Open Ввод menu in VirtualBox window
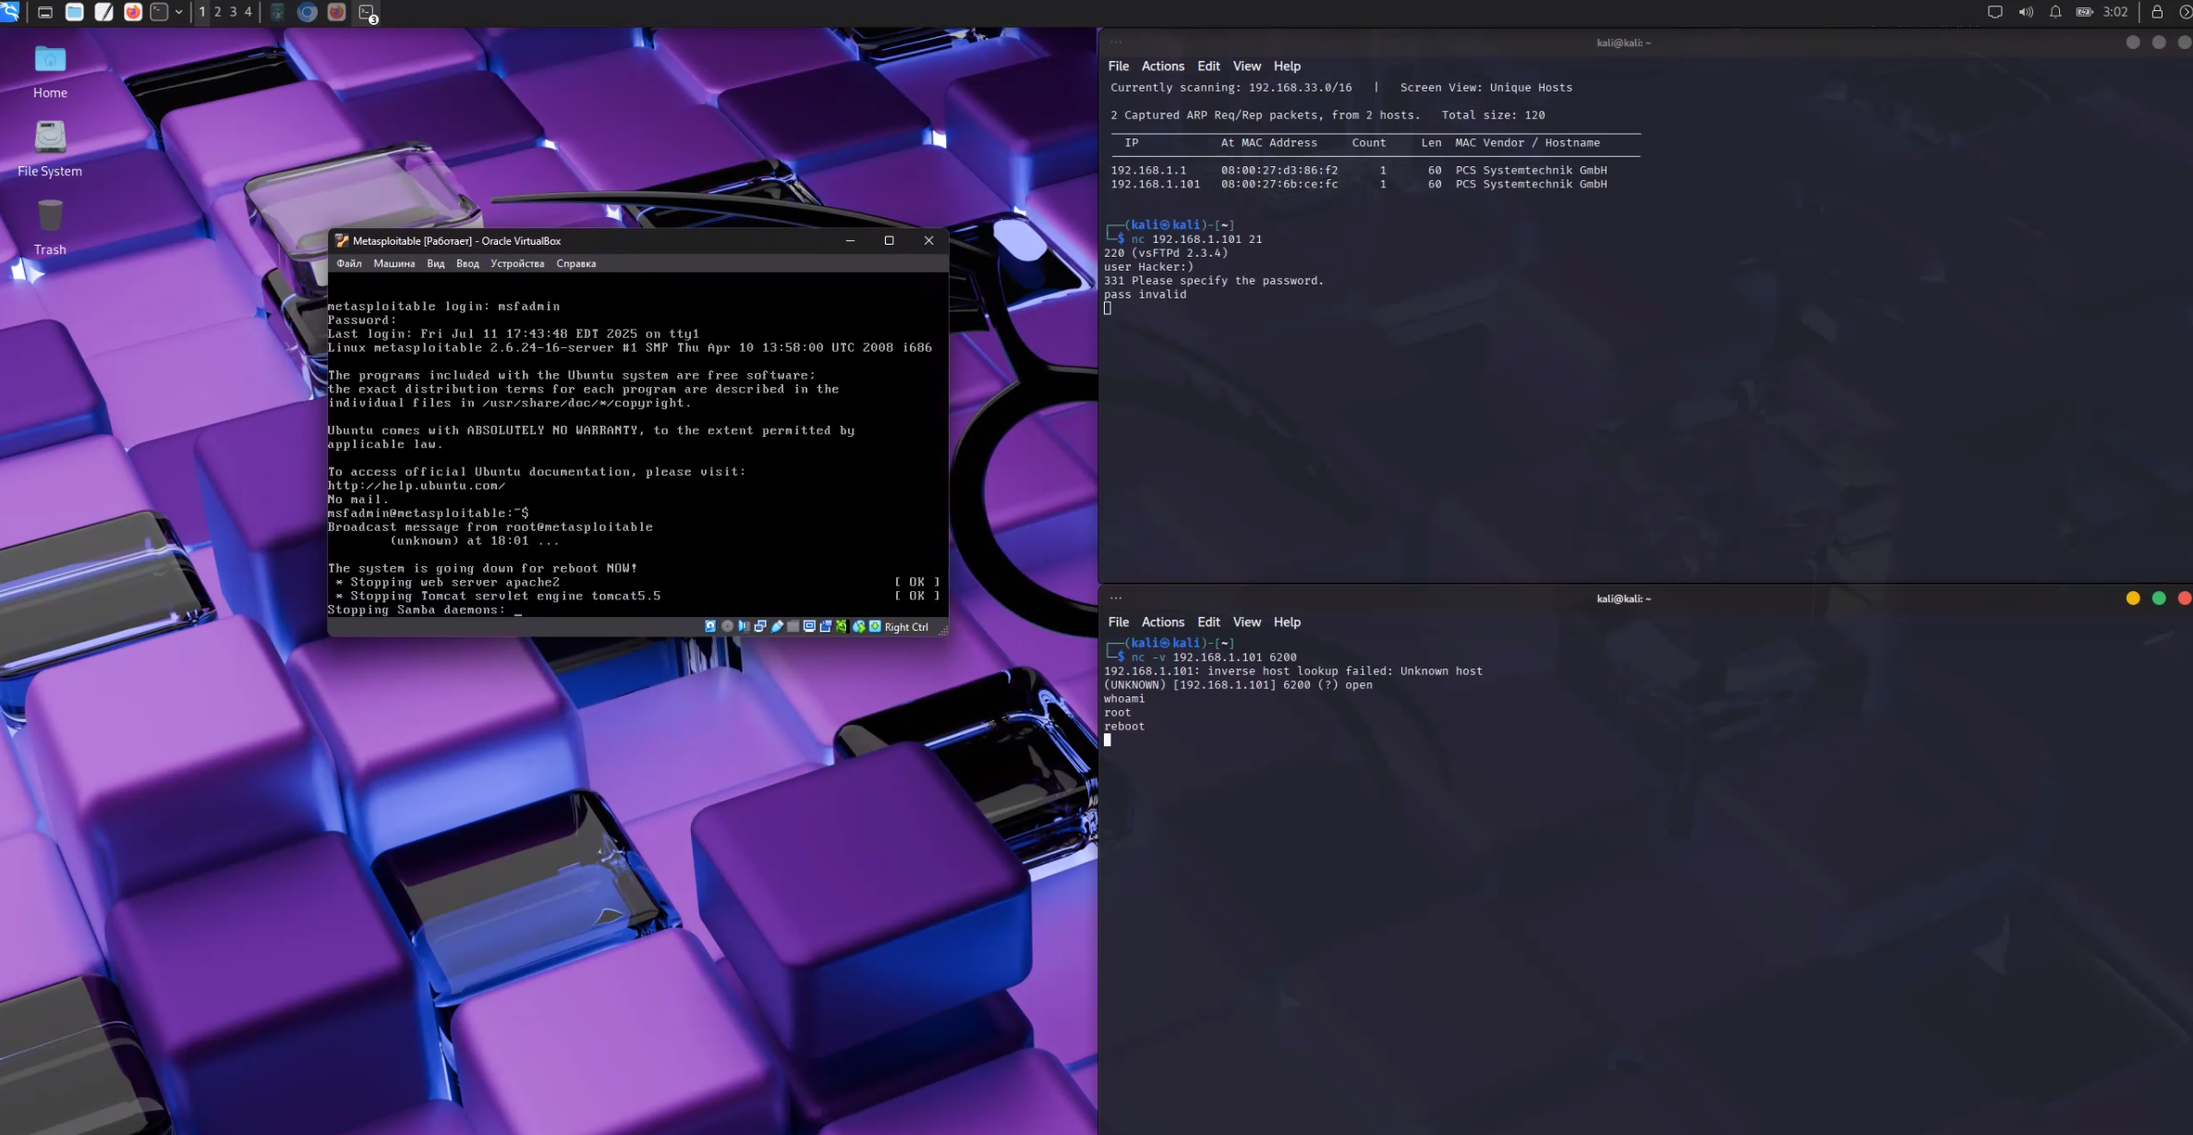Screen dimensions: 2193x1135 point(467,263)
